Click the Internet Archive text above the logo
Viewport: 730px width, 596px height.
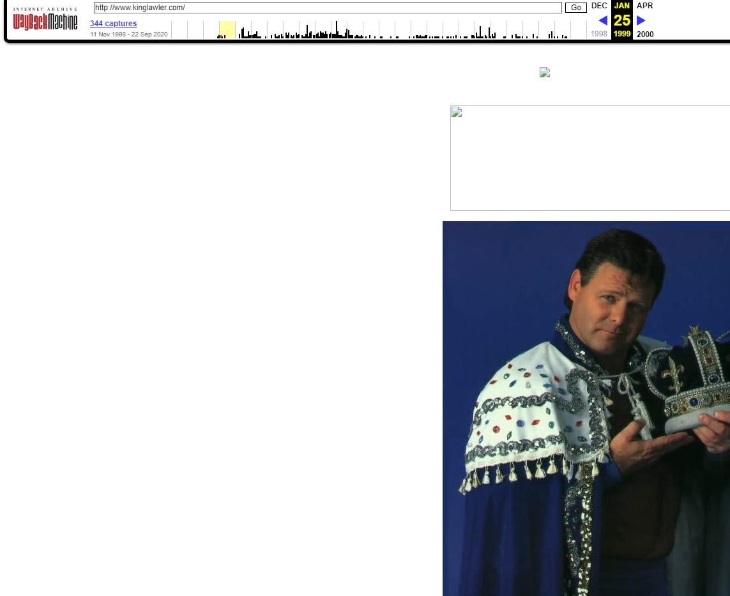coord(45,9)
